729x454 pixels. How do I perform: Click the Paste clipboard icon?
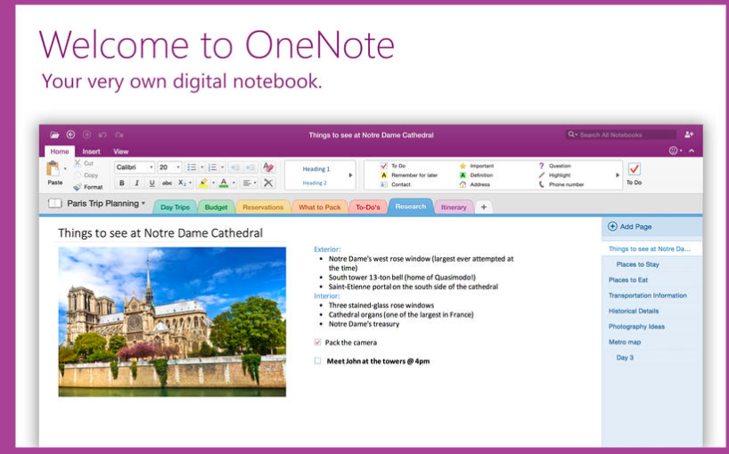(53, 168)
